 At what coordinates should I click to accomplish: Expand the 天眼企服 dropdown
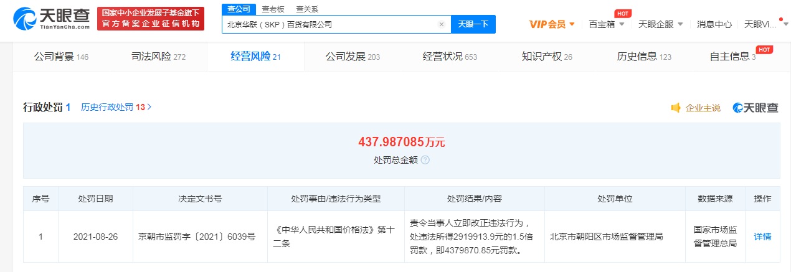[x=661, y=24]
